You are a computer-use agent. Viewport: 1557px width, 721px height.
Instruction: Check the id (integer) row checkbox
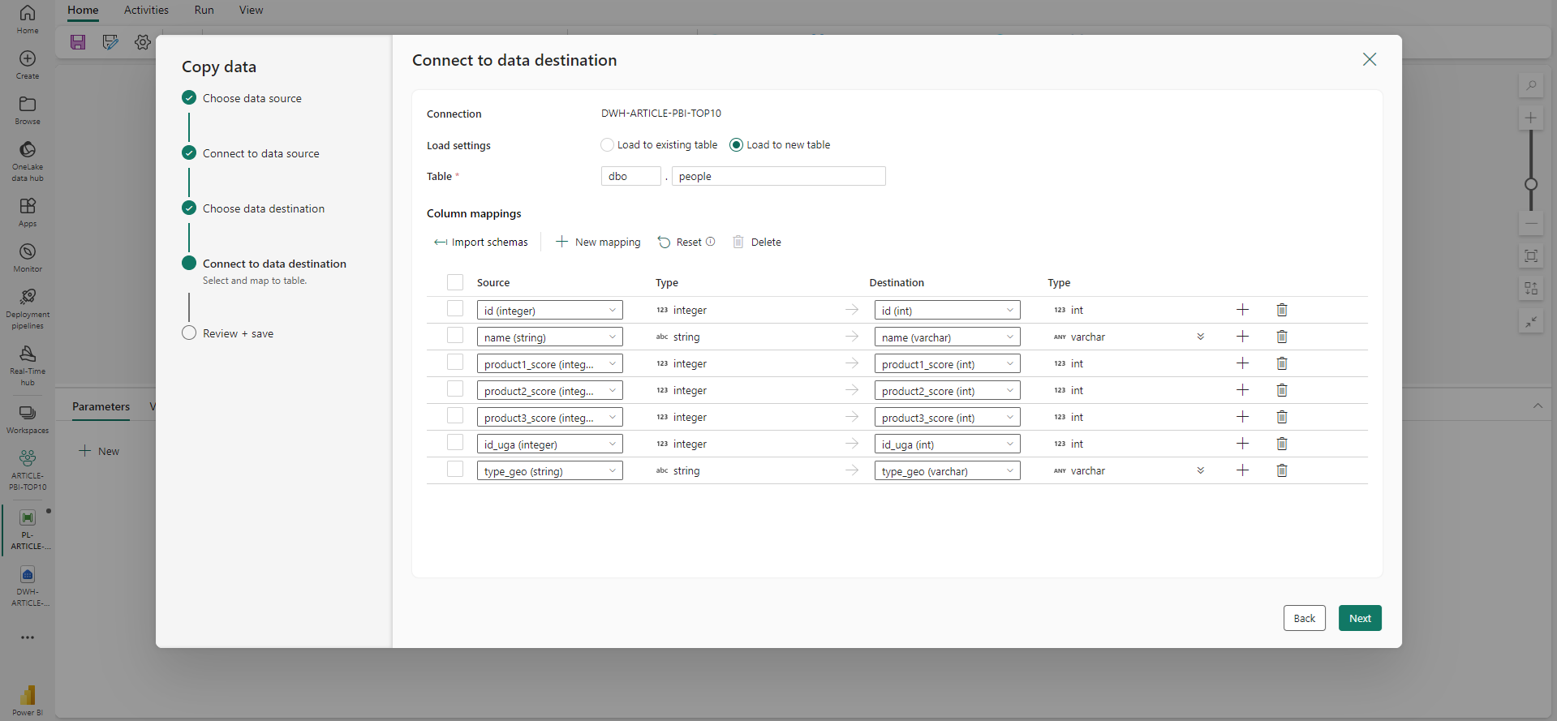point(455,309)
